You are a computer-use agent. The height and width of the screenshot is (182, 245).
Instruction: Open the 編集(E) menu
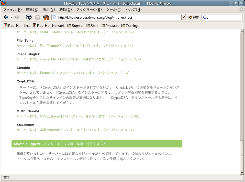coord(32,9)
